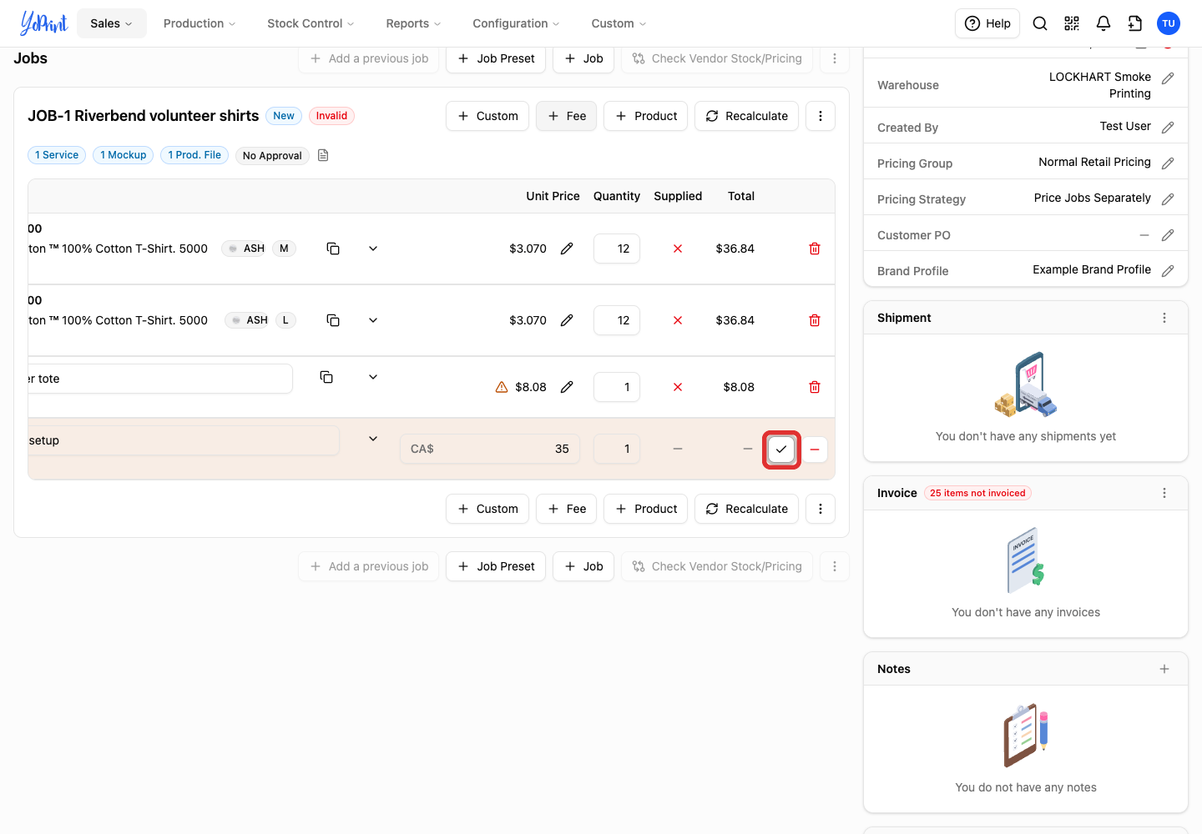Edit unit price of ASH L shirt
The height and width of the screenshot is (834, 1202).
[x=567, y=320]
